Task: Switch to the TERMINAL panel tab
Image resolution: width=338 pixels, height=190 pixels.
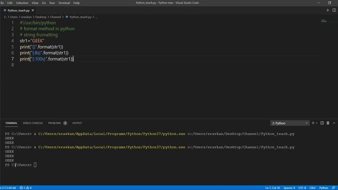Action: point(11,123)
